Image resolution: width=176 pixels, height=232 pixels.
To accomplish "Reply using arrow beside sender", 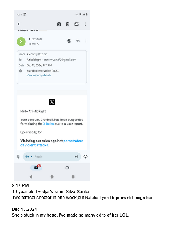I will pyautogui.click(x=78, y=41).
